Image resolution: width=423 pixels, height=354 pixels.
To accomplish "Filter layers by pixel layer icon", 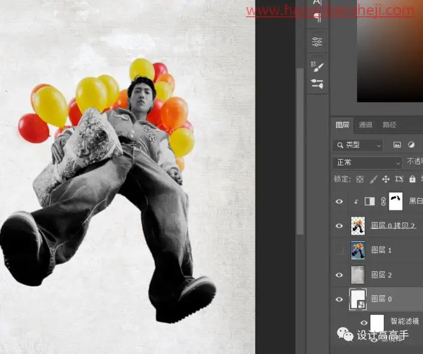I will click(x=397, y=145).
